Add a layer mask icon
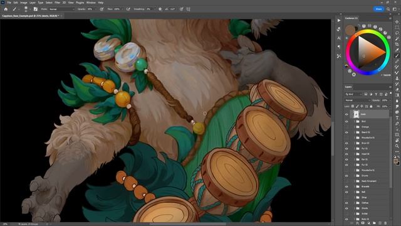 pyautogui.click(x=363, y=223)
